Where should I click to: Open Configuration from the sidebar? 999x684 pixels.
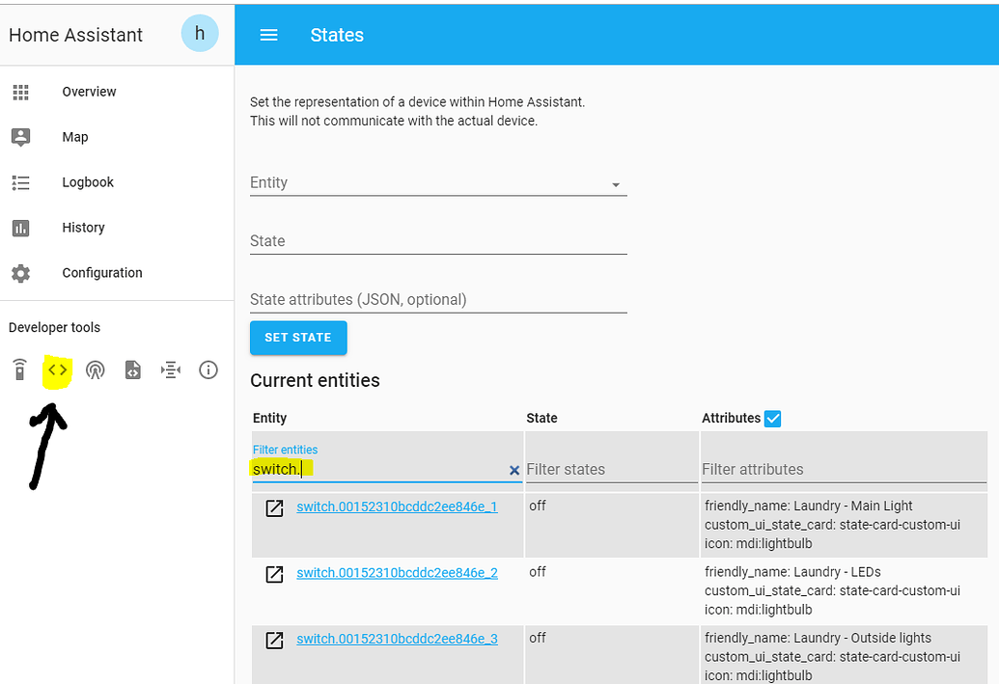tap(102, 273)
